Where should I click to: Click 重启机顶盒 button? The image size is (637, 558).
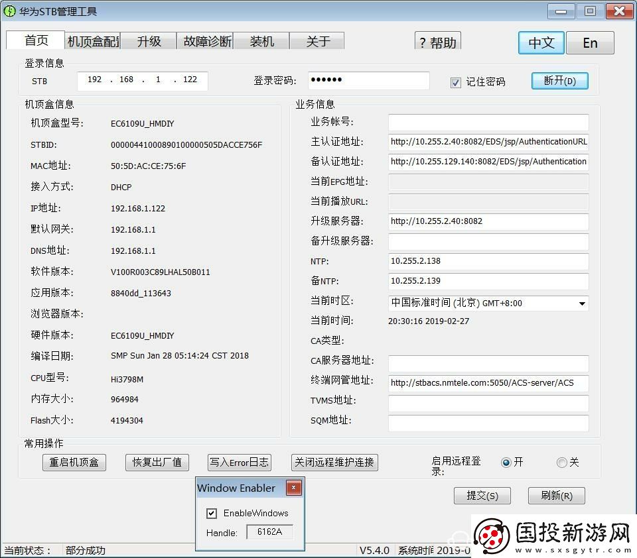[x=74, y=462]
